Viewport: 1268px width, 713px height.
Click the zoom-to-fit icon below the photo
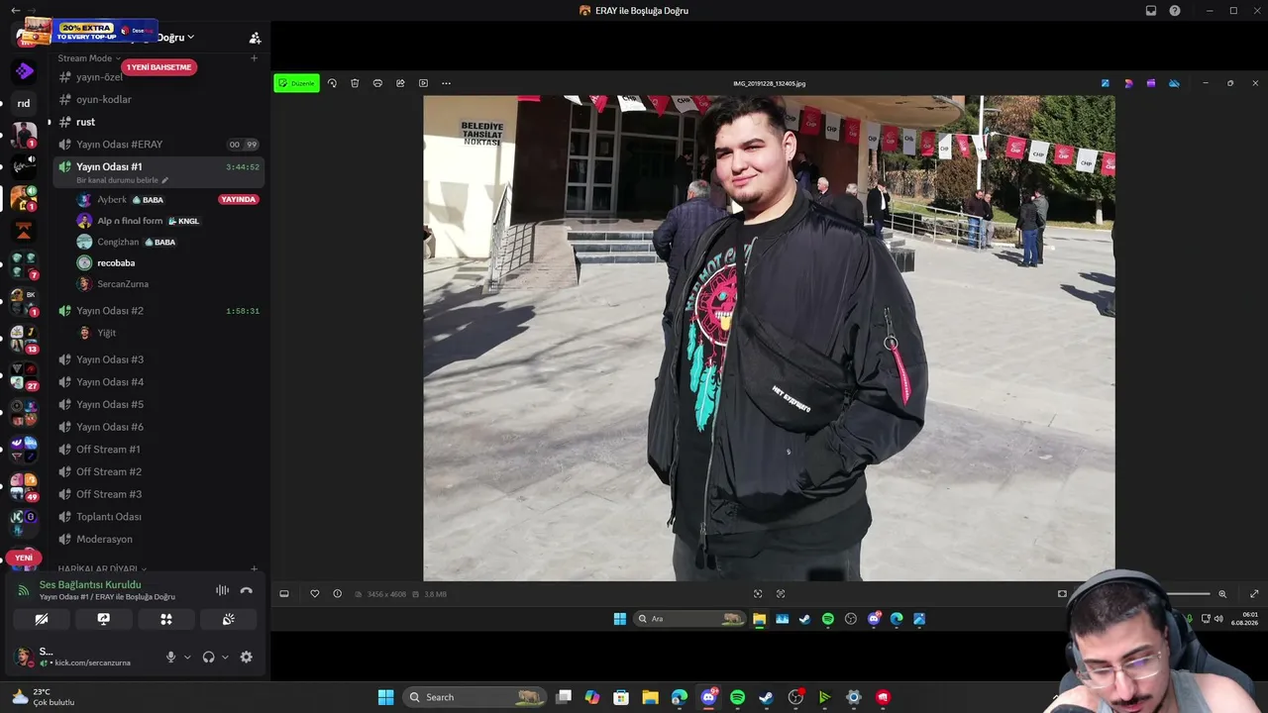(x=758, y=594)
